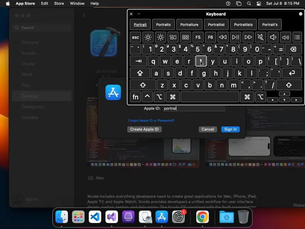Viewport: 305px width, 229px height.
Task: Click the up arrow key
Action: tap(284, 94)
